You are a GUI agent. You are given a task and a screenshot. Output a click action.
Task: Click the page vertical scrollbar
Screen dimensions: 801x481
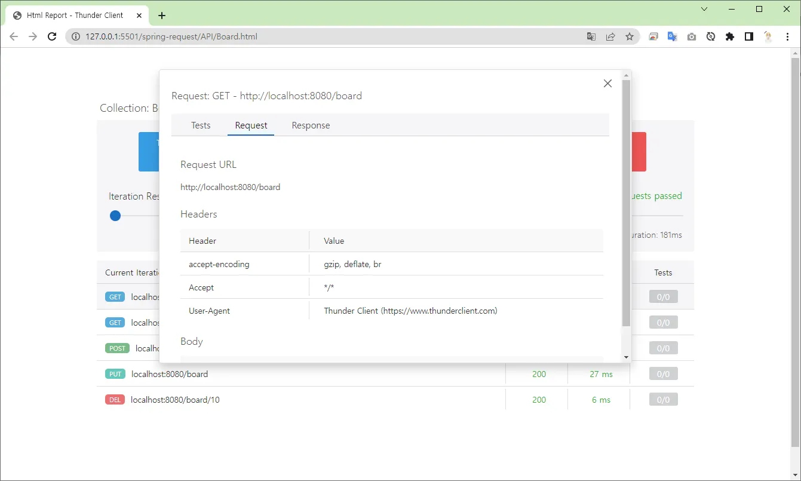[x=795, y=251]
